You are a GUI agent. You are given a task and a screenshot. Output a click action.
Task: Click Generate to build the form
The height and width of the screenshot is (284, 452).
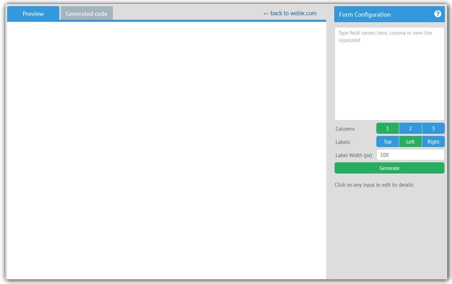[x=389, y=168]
